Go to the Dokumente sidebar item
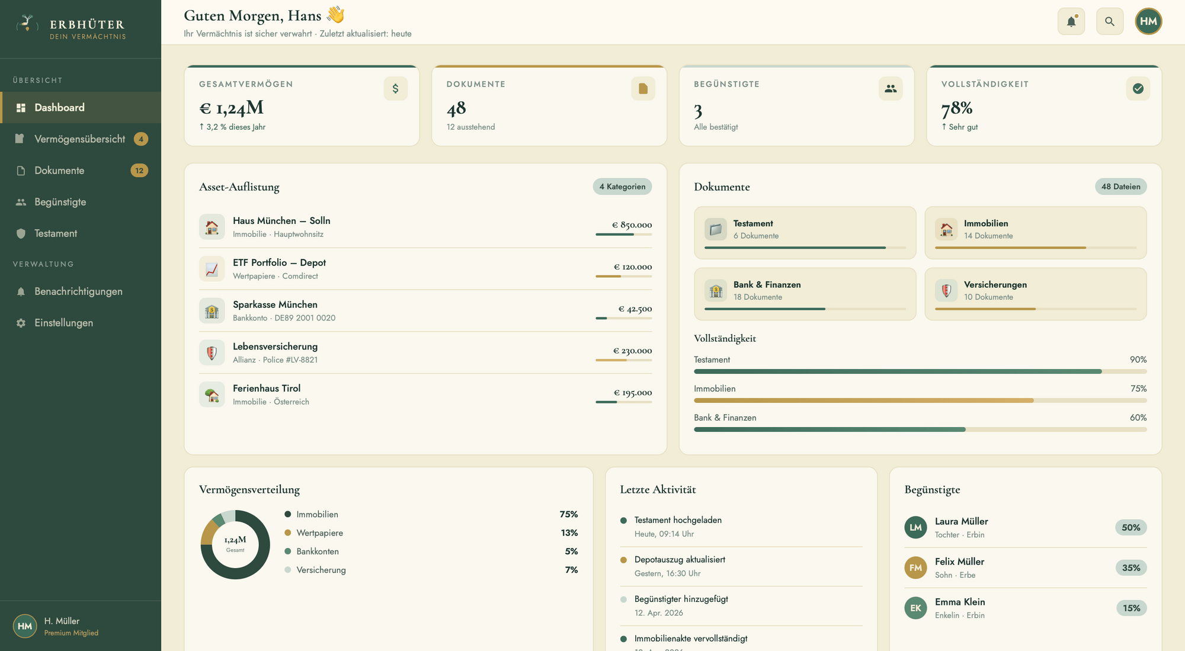Image resolution: width=1185 pixels, height=651 pixels. point(59,171)
